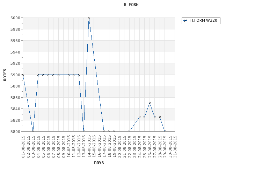Click the 5860 y-axis tick label
Screen dimensions: 262x175
pyautogui.click(x=15, y=97)
